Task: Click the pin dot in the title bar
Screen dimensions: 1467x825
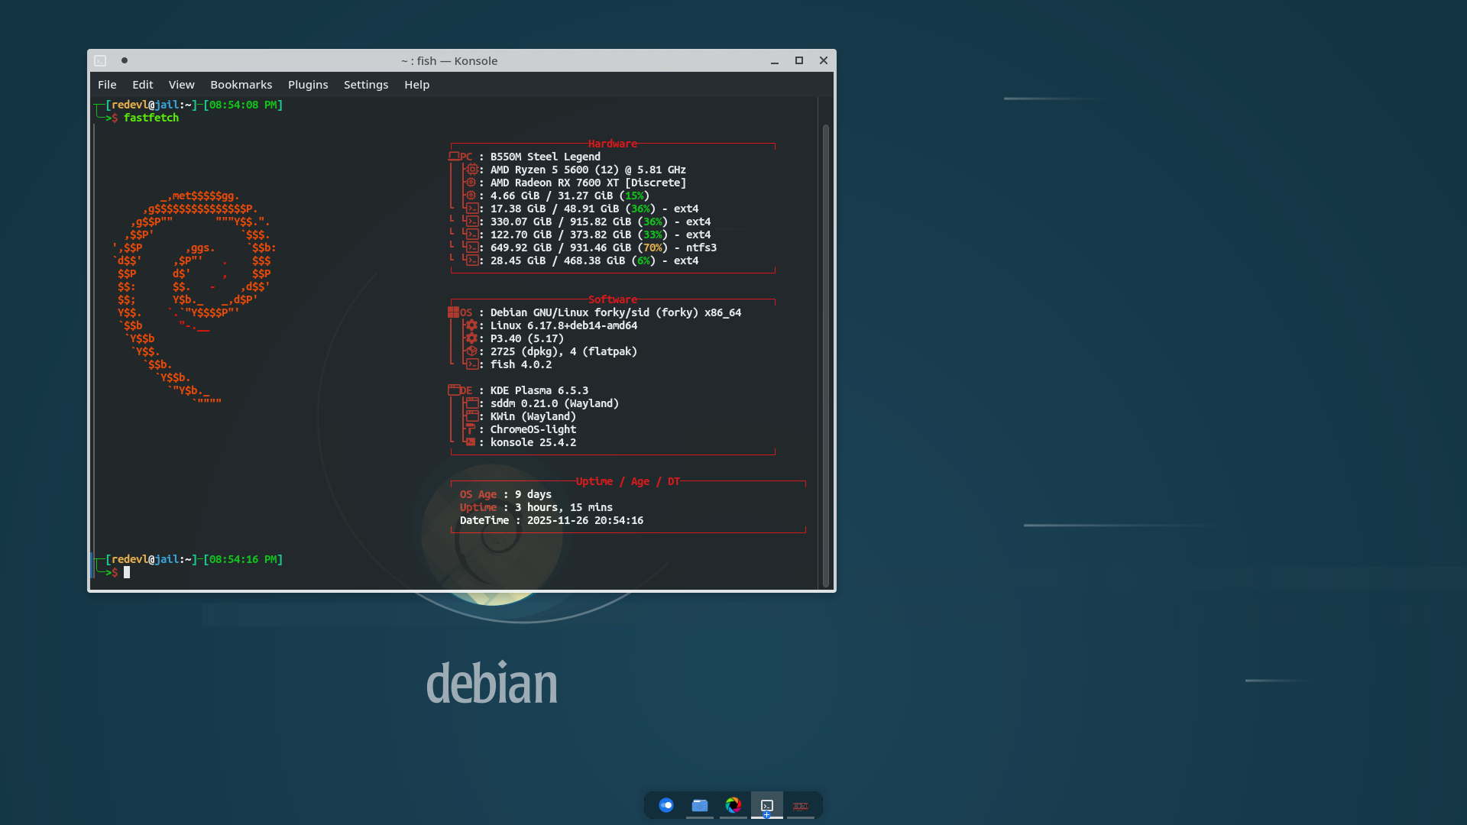Action: 125,60
